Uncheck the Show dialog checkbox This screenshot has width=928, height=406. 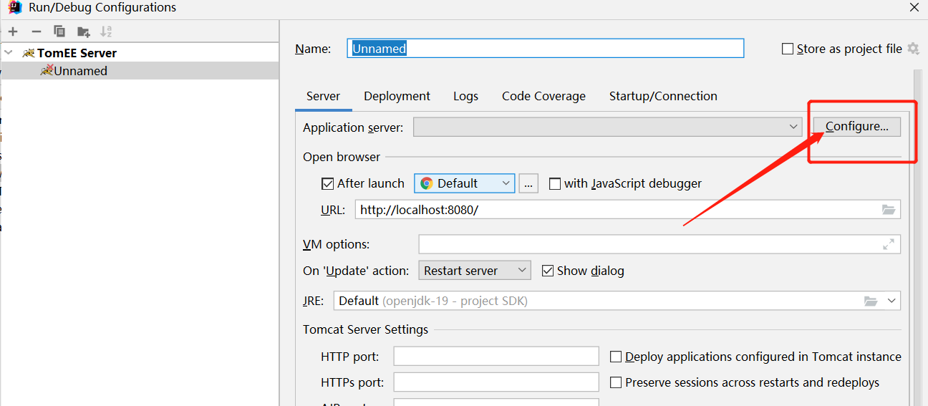(548, 271)
